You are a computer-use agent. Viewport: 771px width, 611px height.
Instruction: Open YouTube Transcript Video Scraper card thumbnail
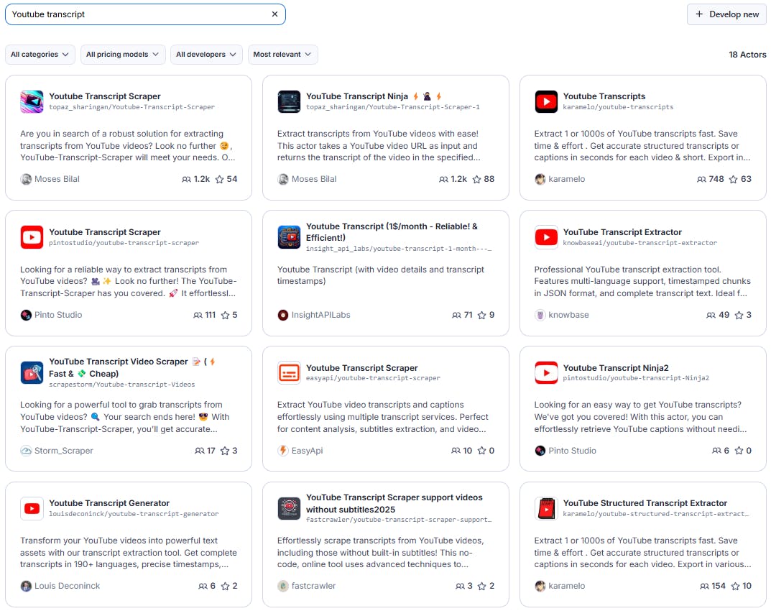point(32,373)
